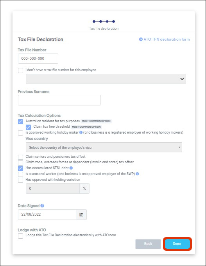
Task: Click the withholding variation percentage field
Action: tap(53, 189)
